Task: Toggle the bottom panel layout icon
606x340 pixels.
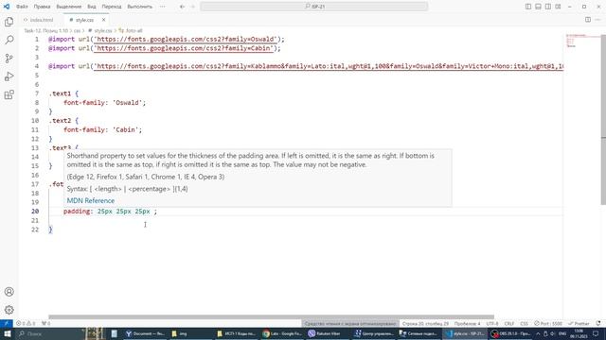Action: click(538, 7)
